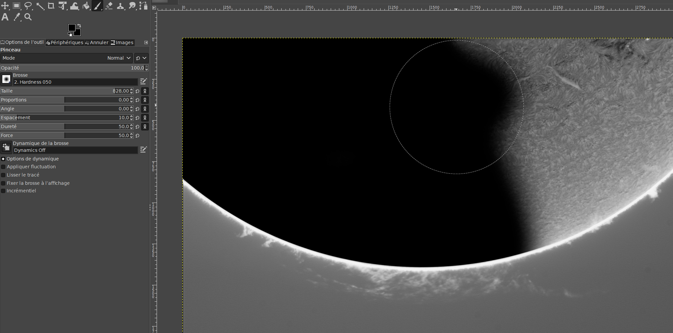Click the Force slider
The image size is (673, 333).
[x=67, y=135]
